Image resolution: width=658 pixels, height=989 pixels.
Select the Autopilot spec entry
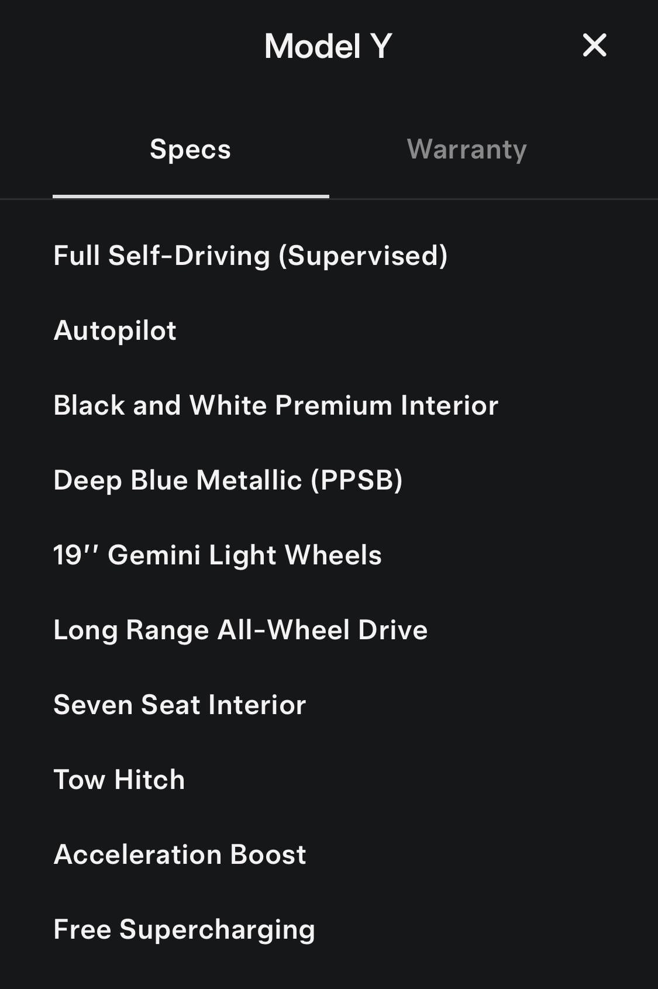tap(115, 330)
